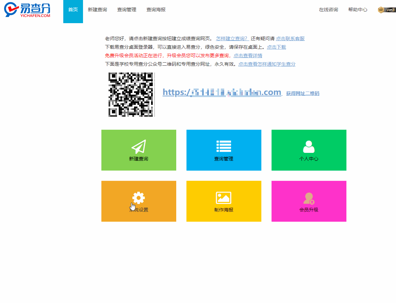Open 查询海报 in the top navigation
The image size is (396, 303).
[156, 10]
